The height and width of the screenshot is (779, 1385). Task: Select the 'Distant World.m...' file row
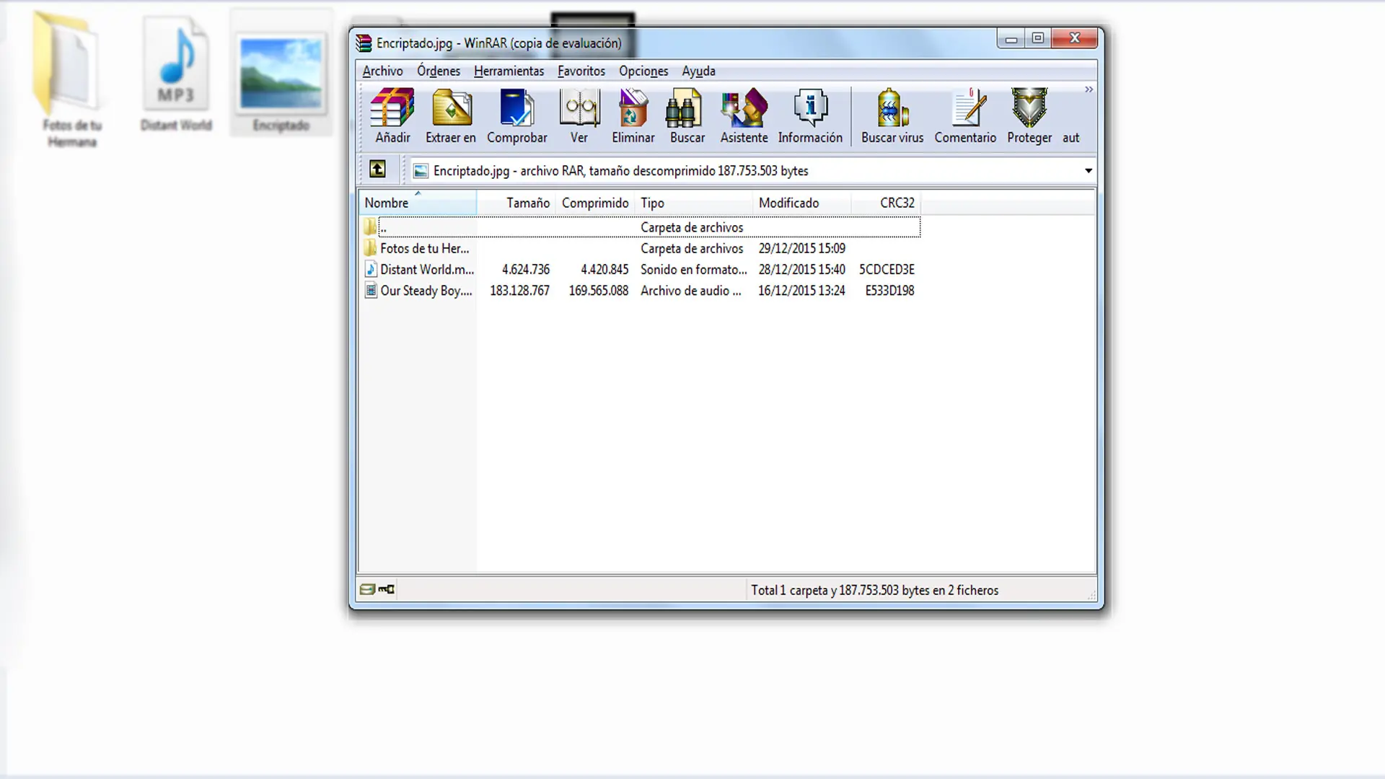641,269
